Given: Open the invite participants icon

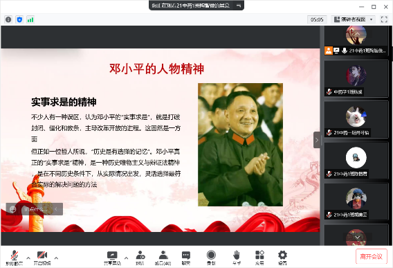Looking at the screenshot, I should pyautogui.click(x=140, y=258).
